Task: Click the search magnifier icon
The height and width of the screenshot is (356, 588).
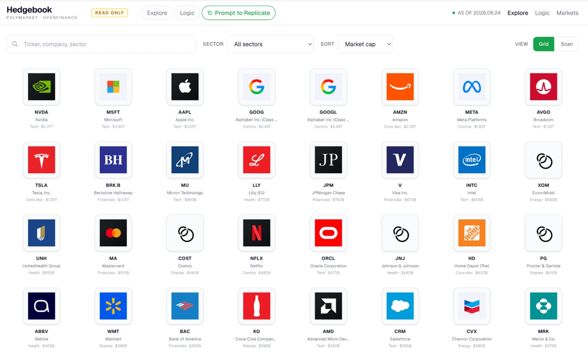Action: tap(15, 44)
